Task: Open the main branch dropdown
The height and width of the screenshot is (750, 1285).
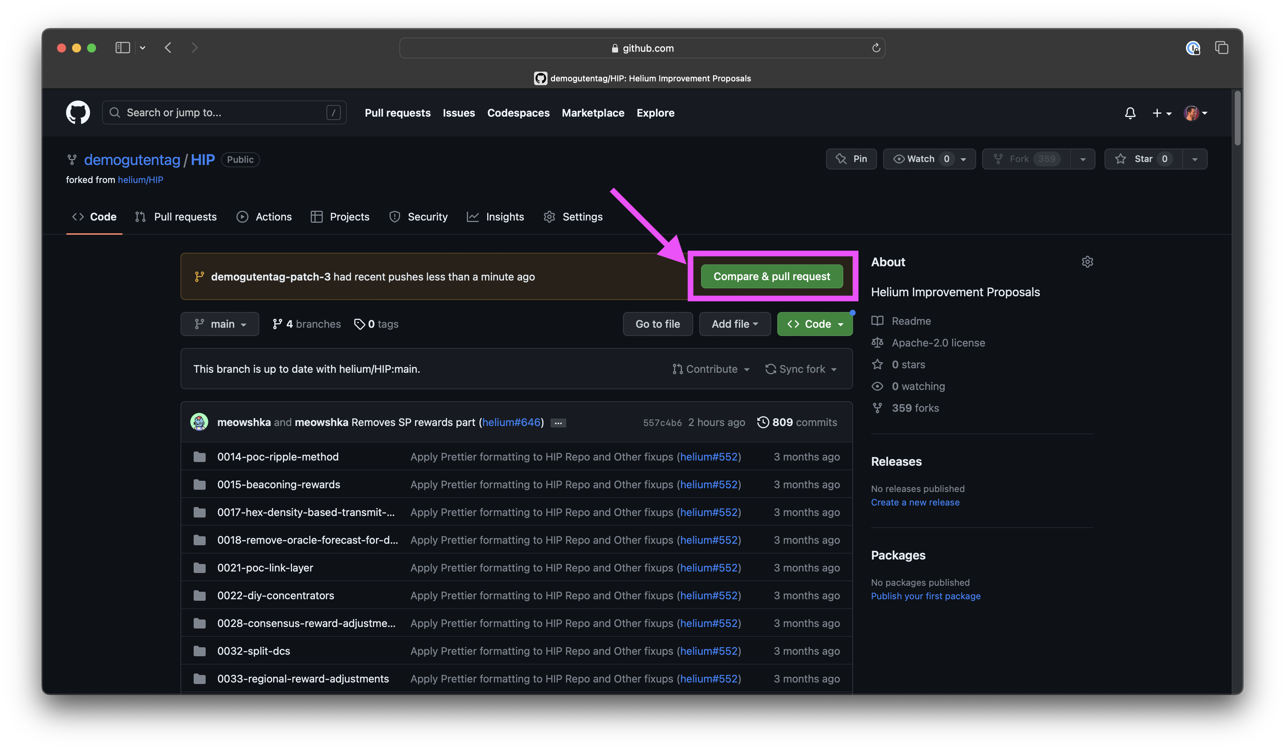Action: coord(220,324)
